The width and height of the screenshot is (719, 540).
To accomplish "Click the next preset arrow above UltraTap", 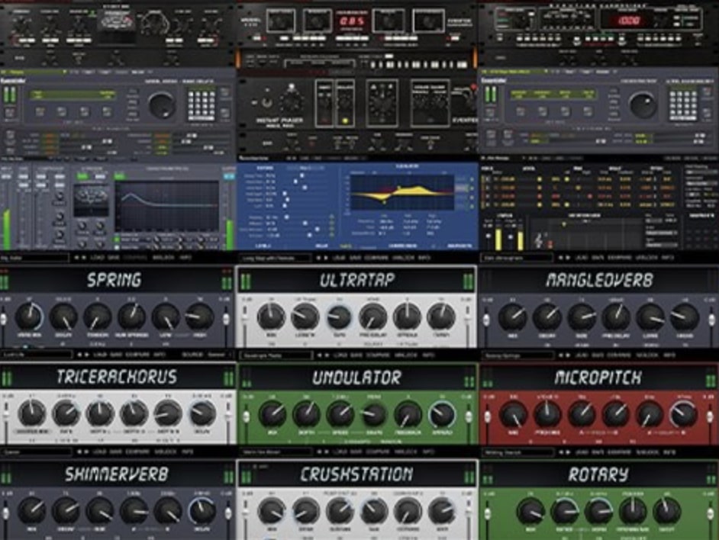I will click(326, 258).
